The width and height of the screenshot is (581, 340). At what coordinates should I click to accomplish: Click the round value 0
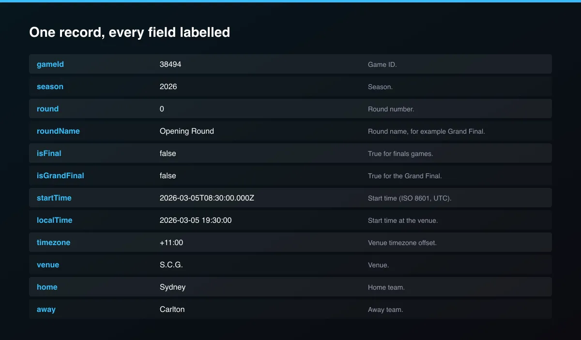[x=162, y=109]
